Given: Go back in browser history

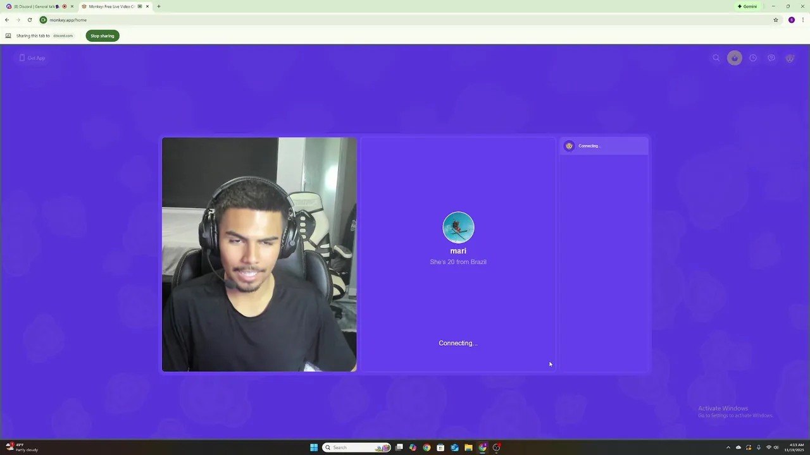Looking at the screenshot, I should (x=7, y=20).
